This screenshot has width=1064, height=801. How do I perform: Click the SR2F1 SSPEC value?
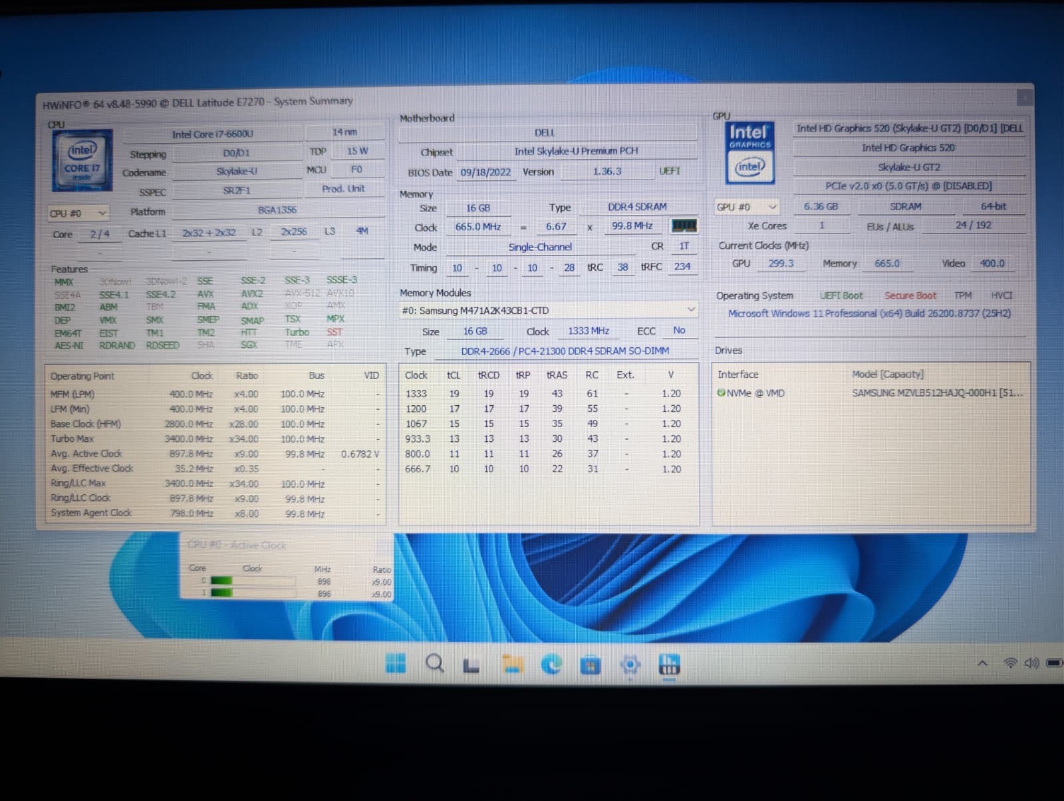tap(237, 191)
